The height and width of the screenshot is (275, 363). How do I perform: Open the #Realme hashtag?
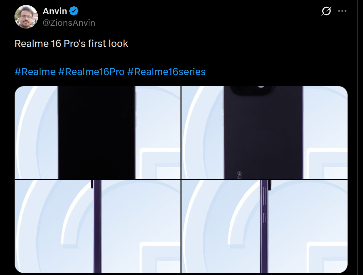tap(35, 72)
